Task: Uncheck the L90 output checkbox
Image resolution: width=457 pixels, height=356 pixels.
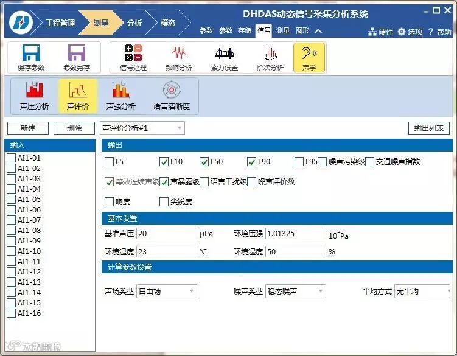Action: (251, 161)
